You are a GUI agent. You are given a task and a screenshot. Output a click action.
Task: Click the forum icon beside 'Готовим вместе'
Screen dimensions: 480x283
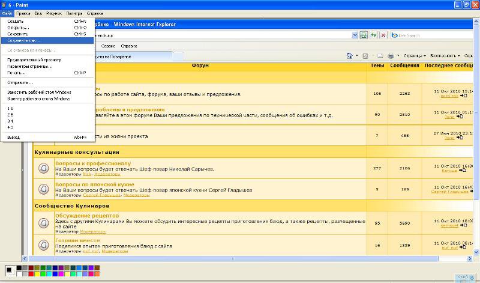click(43, 245)
